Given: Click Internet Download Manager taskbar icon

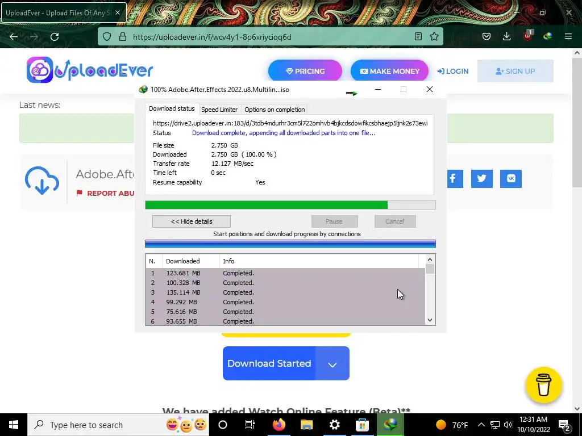Looking at the screenshot, I should pyautogui.click(x=390, y=425).
